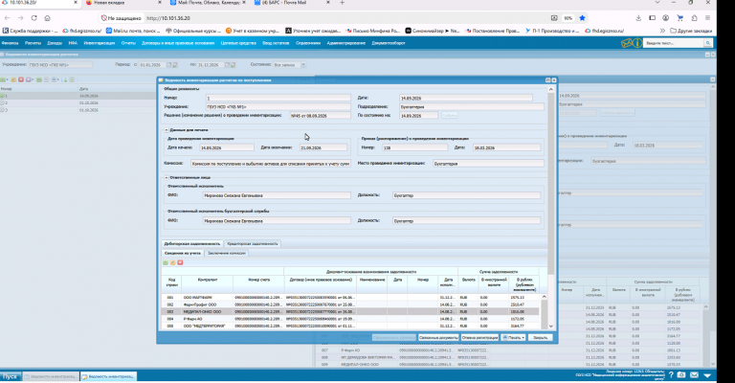Open the 'Инвентаризация' top menu
Image resolution: width=735 pixels, height=383 pixels.
[x=99, y=43]
